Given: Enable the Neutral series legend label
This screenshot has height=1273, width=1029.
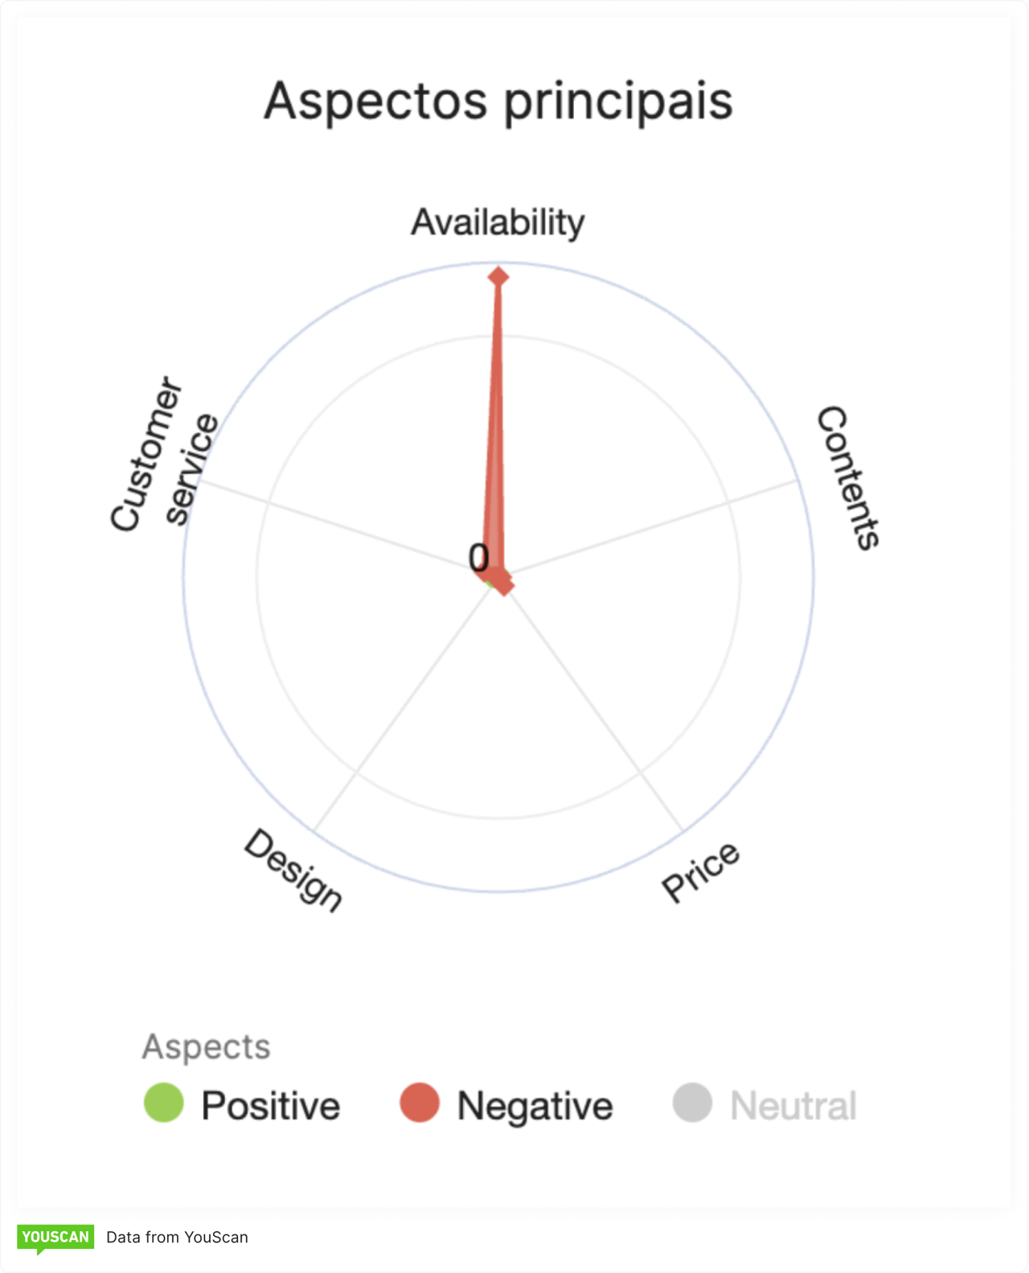Looking at the screenshot, I should coord(793,1106).
